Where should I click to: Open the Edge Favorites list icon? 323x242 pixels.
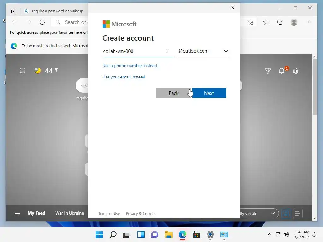point(266,22)
